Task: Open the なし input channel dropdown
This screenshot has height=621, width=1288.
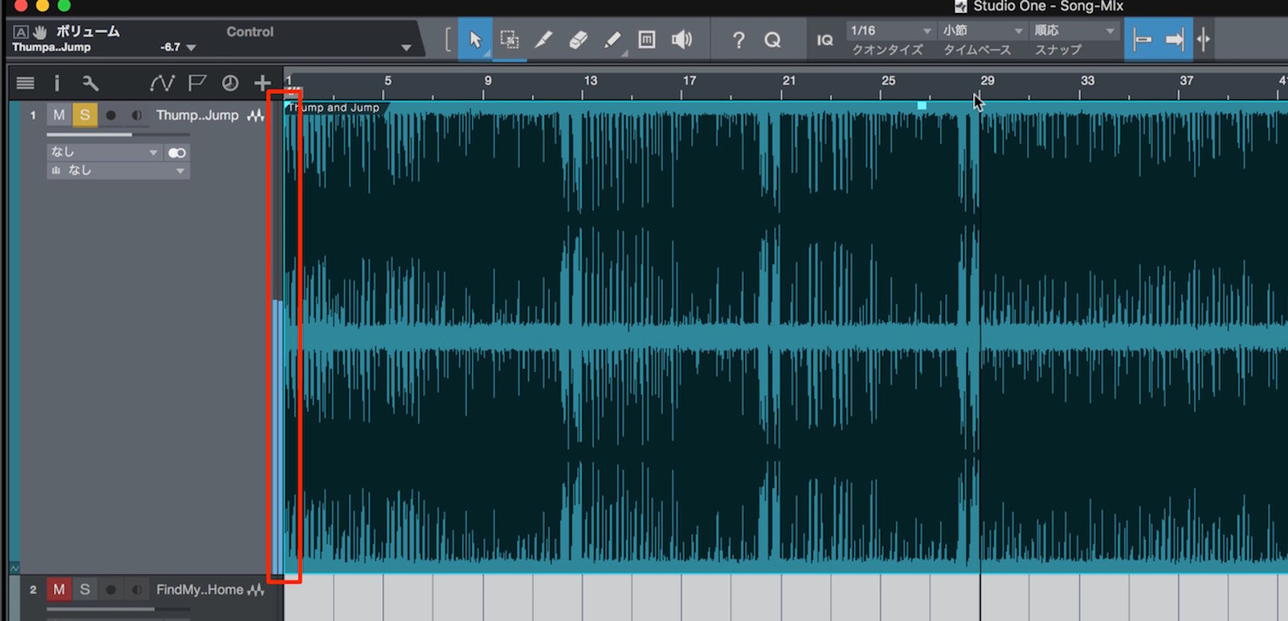Action: tap(104, 152)
